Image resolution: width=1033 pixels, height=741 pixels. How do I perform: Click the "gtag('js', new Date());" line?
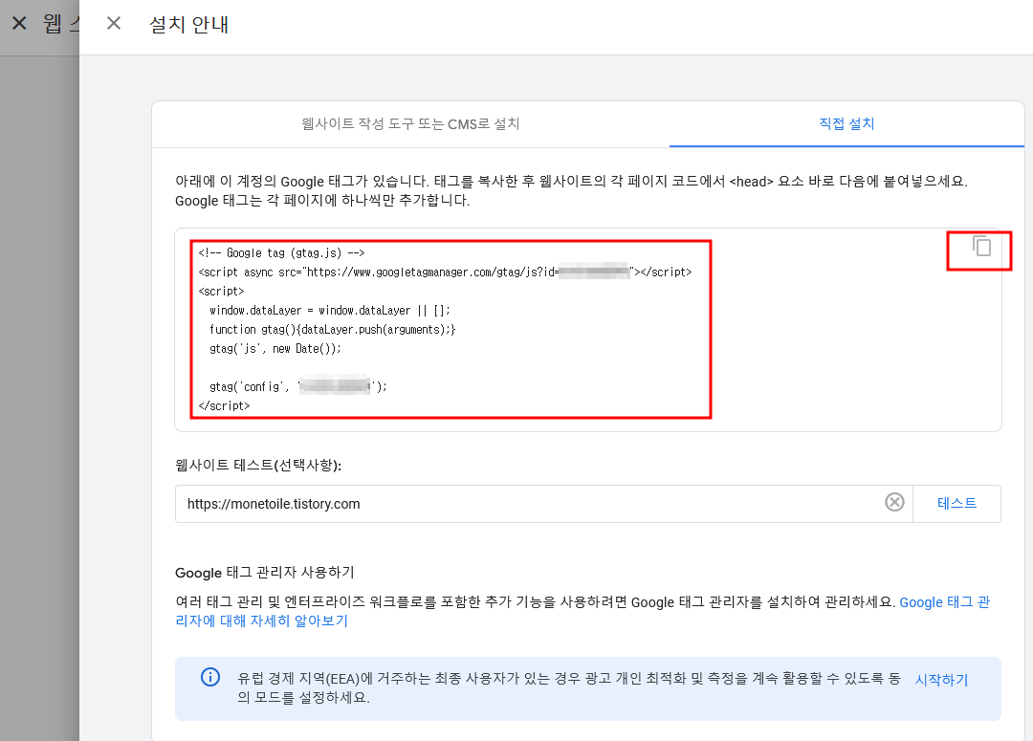point(275,348)
